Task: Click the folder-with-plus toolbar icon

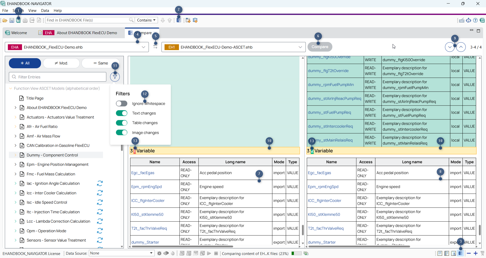Action: coord(188,20)
